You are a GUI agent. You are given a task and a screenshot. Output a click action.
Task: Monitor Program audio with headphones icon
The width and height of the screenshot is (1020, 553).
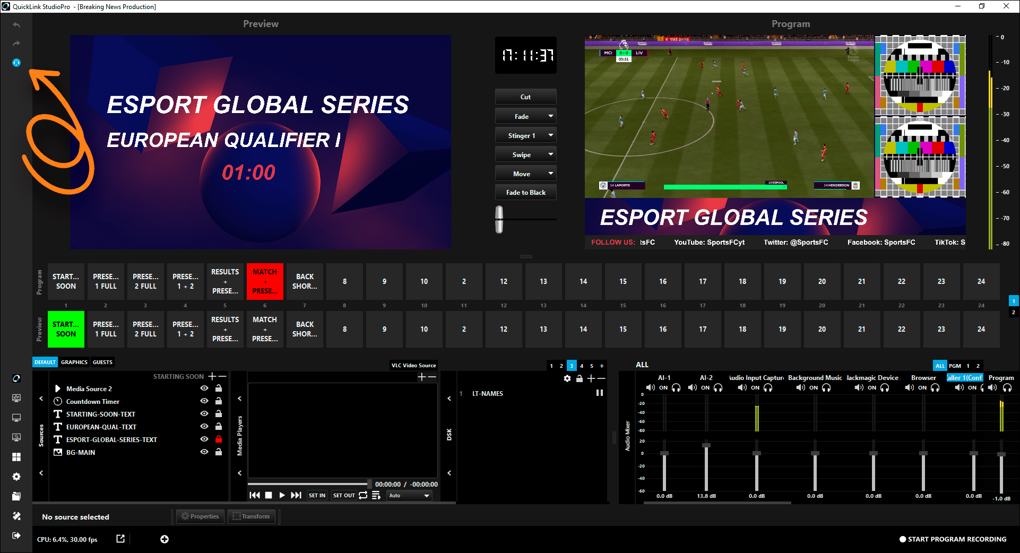1007,388
